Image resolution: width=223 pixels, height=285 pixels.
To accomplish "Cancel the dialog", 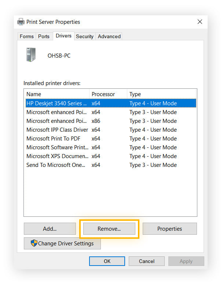I will click(x=146, y=261).
